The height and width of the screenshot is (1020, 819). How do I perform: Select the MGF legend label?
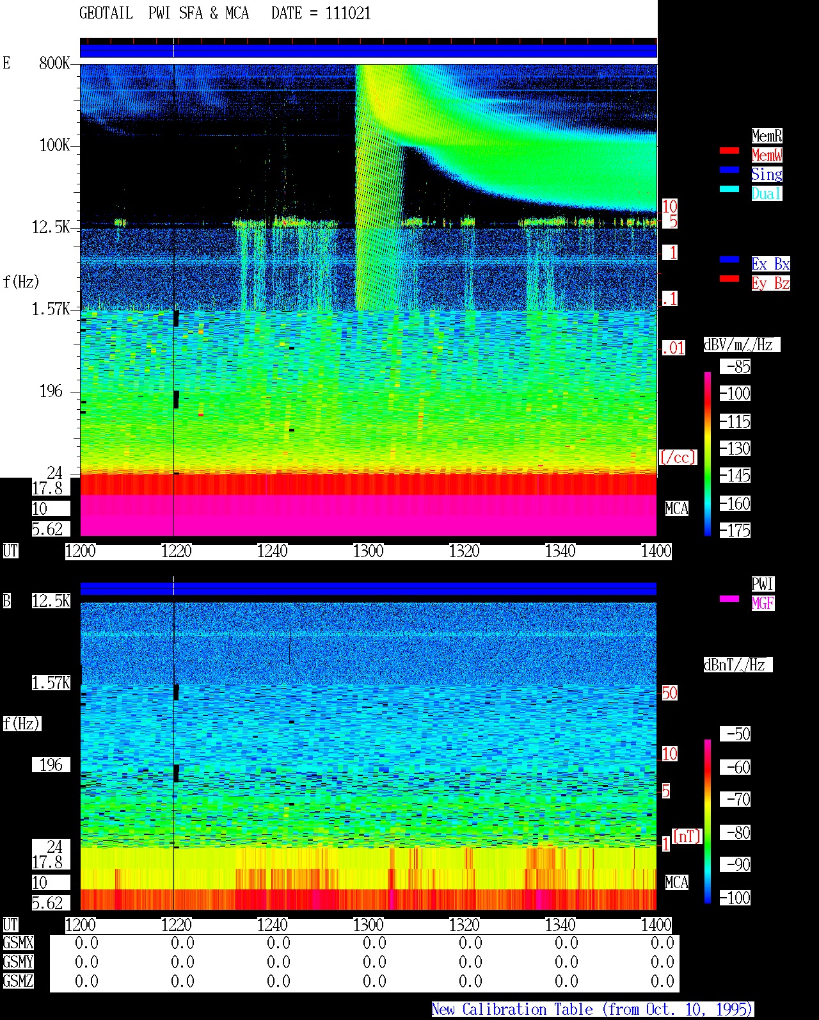coord(763,603)
